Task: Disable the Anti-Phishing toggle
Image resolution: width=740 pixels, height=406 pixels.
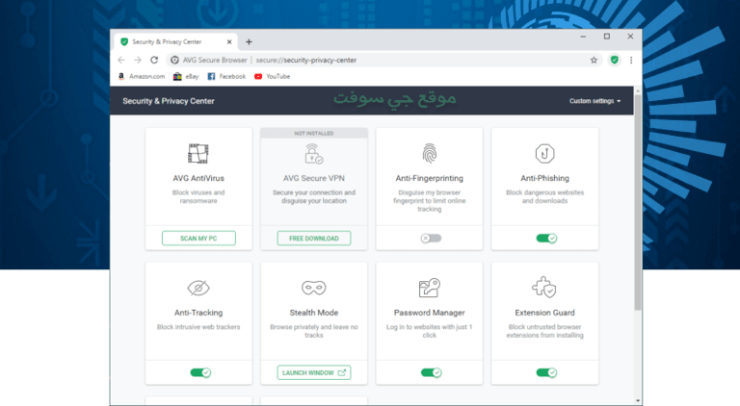Action: 546,239
